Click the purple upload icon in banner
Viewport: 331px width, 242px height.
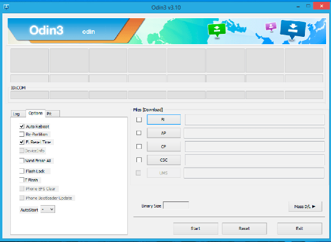271,27
